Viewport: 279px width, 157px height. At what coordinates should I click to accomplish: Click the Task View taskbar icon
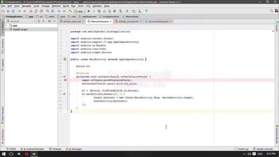click(11, 154)
